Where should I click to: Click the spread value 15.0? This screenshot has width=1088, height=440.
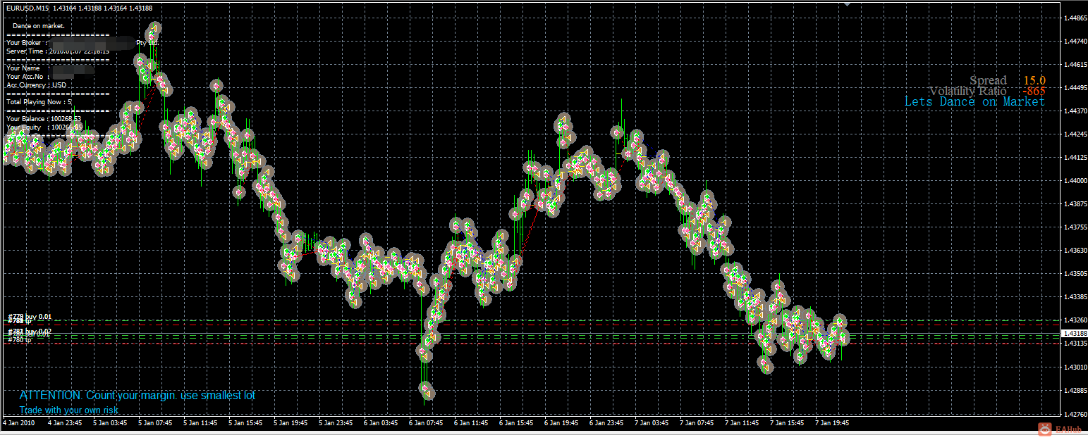point(1034,81)
